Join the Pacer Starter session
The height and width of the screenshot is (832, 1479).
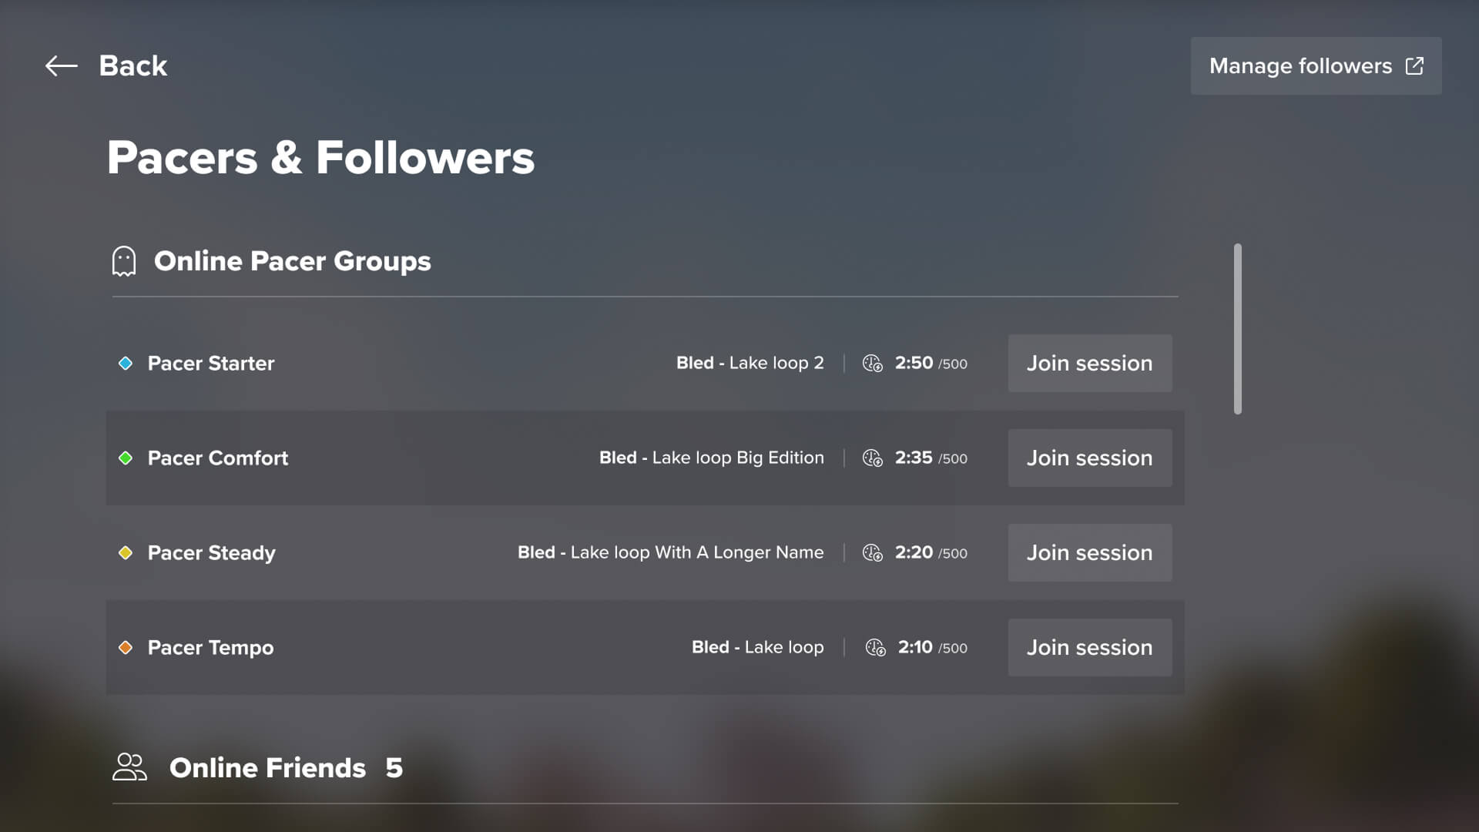click(x=1090, y=363)
